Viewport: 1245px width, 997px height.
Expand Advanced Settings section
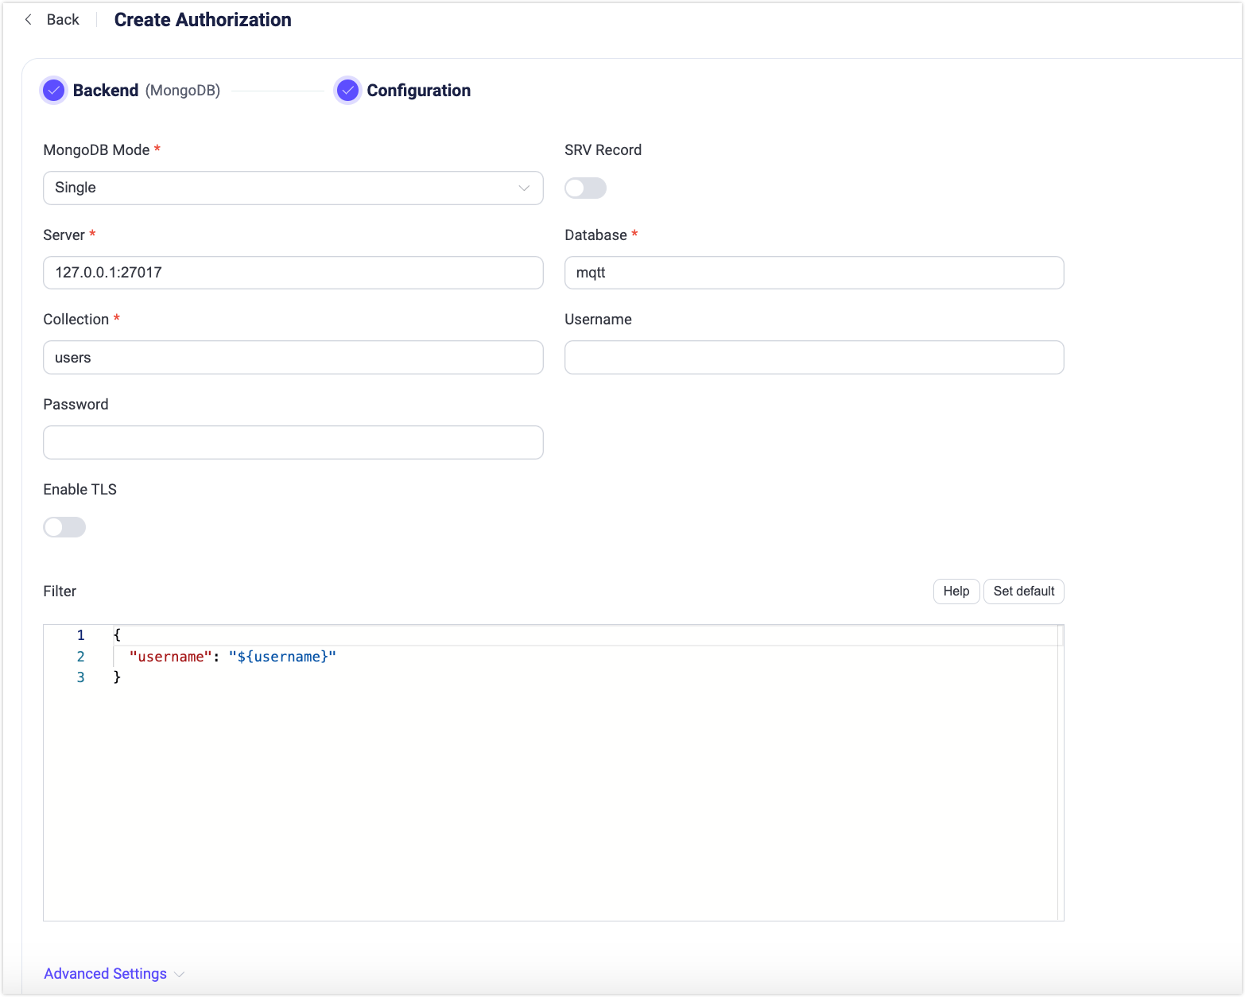[x=106, y=974]
